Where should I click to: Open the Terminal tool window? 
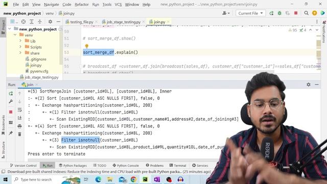pos(178,166)
